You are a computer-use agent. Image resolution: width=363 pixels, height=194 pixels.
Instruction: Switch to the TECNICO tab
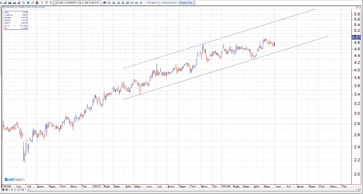(x=152, y=3)
